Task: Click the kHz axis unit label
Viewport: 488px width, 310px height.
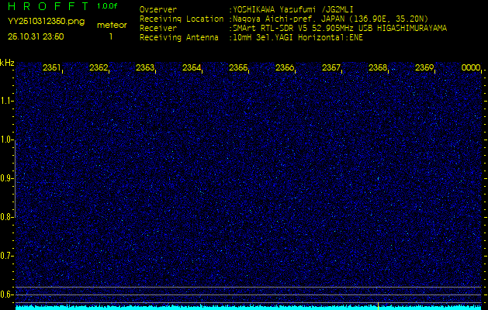Action: pyautogui.click(x=7, y=62)
